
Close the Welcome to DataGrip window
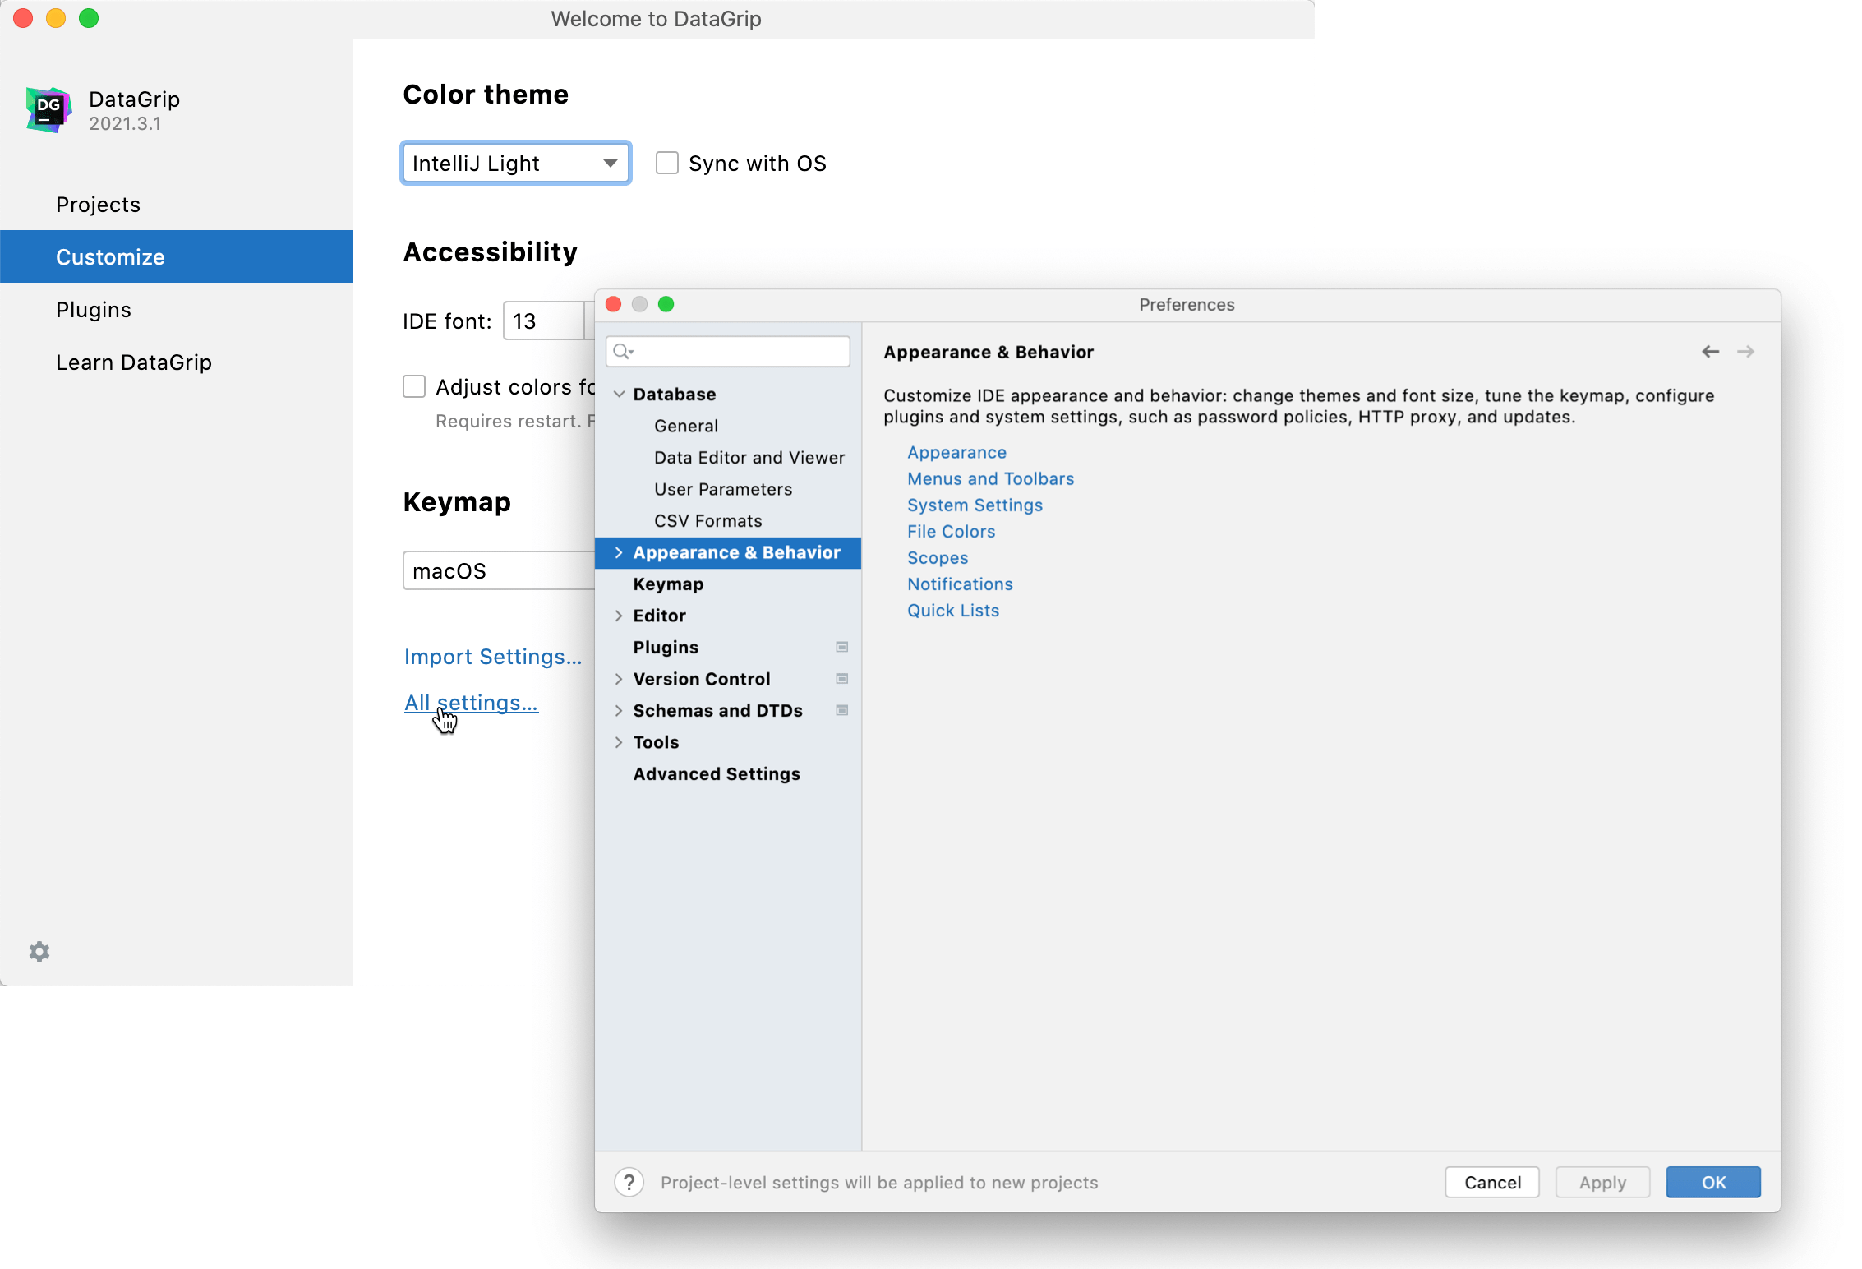pos(23,18)
